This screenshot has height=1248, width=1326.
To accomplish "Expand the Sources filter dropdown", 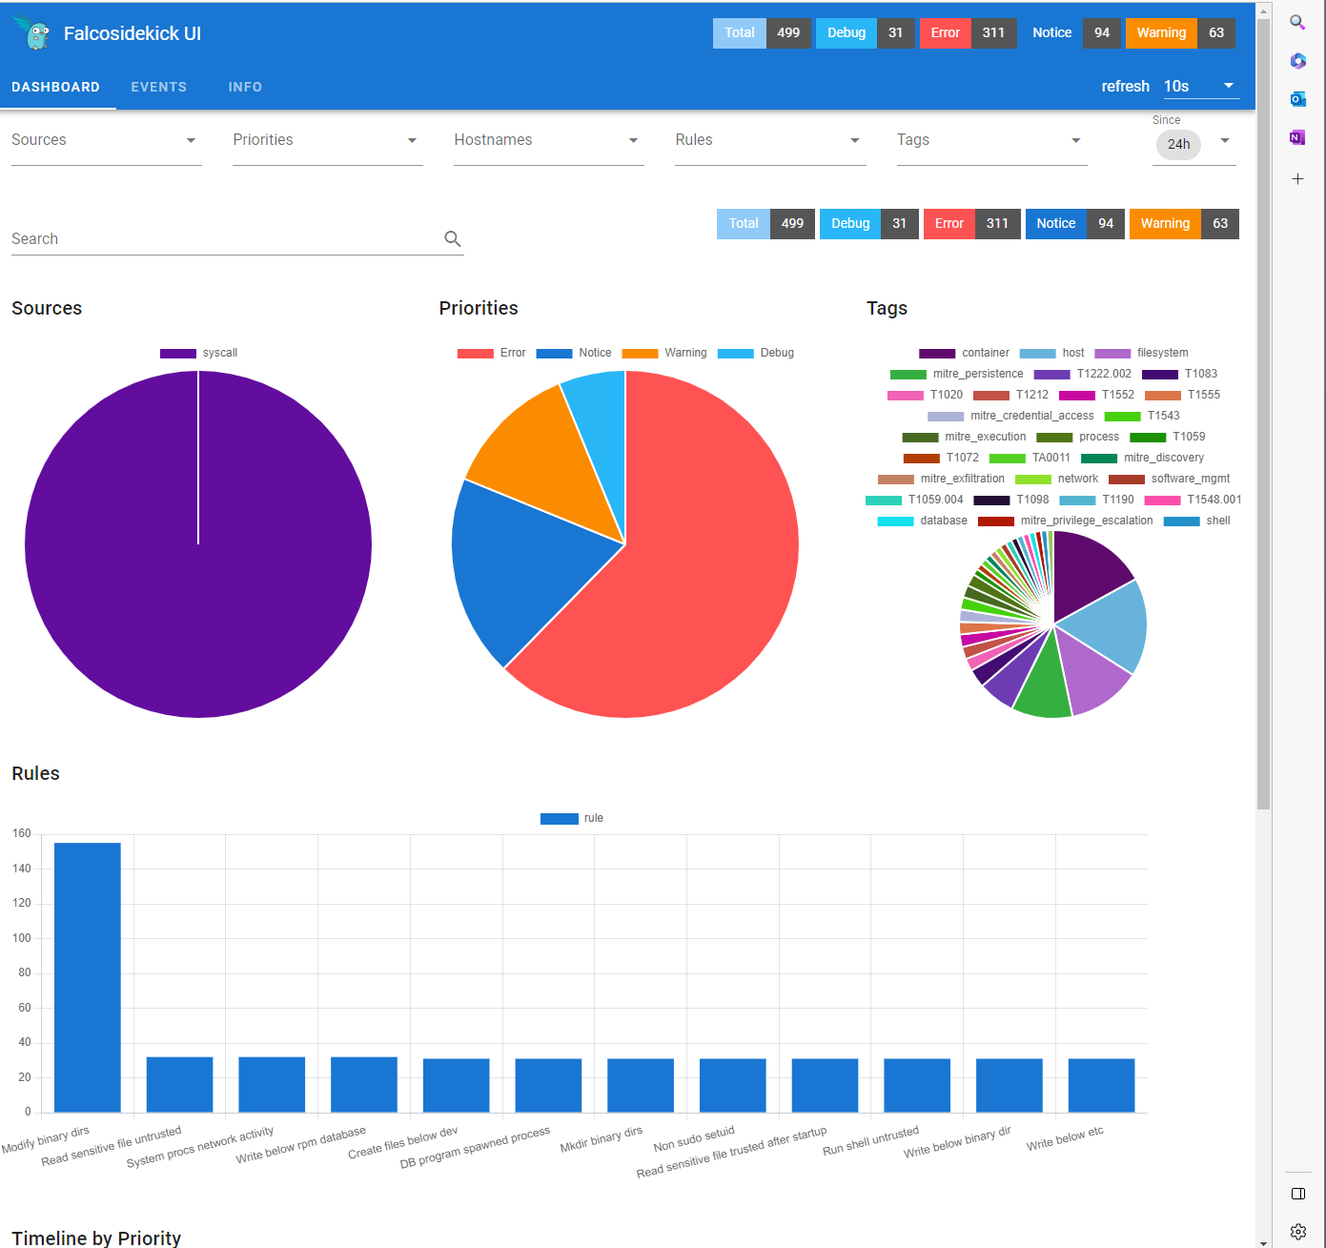I will (x=107, y=140).
